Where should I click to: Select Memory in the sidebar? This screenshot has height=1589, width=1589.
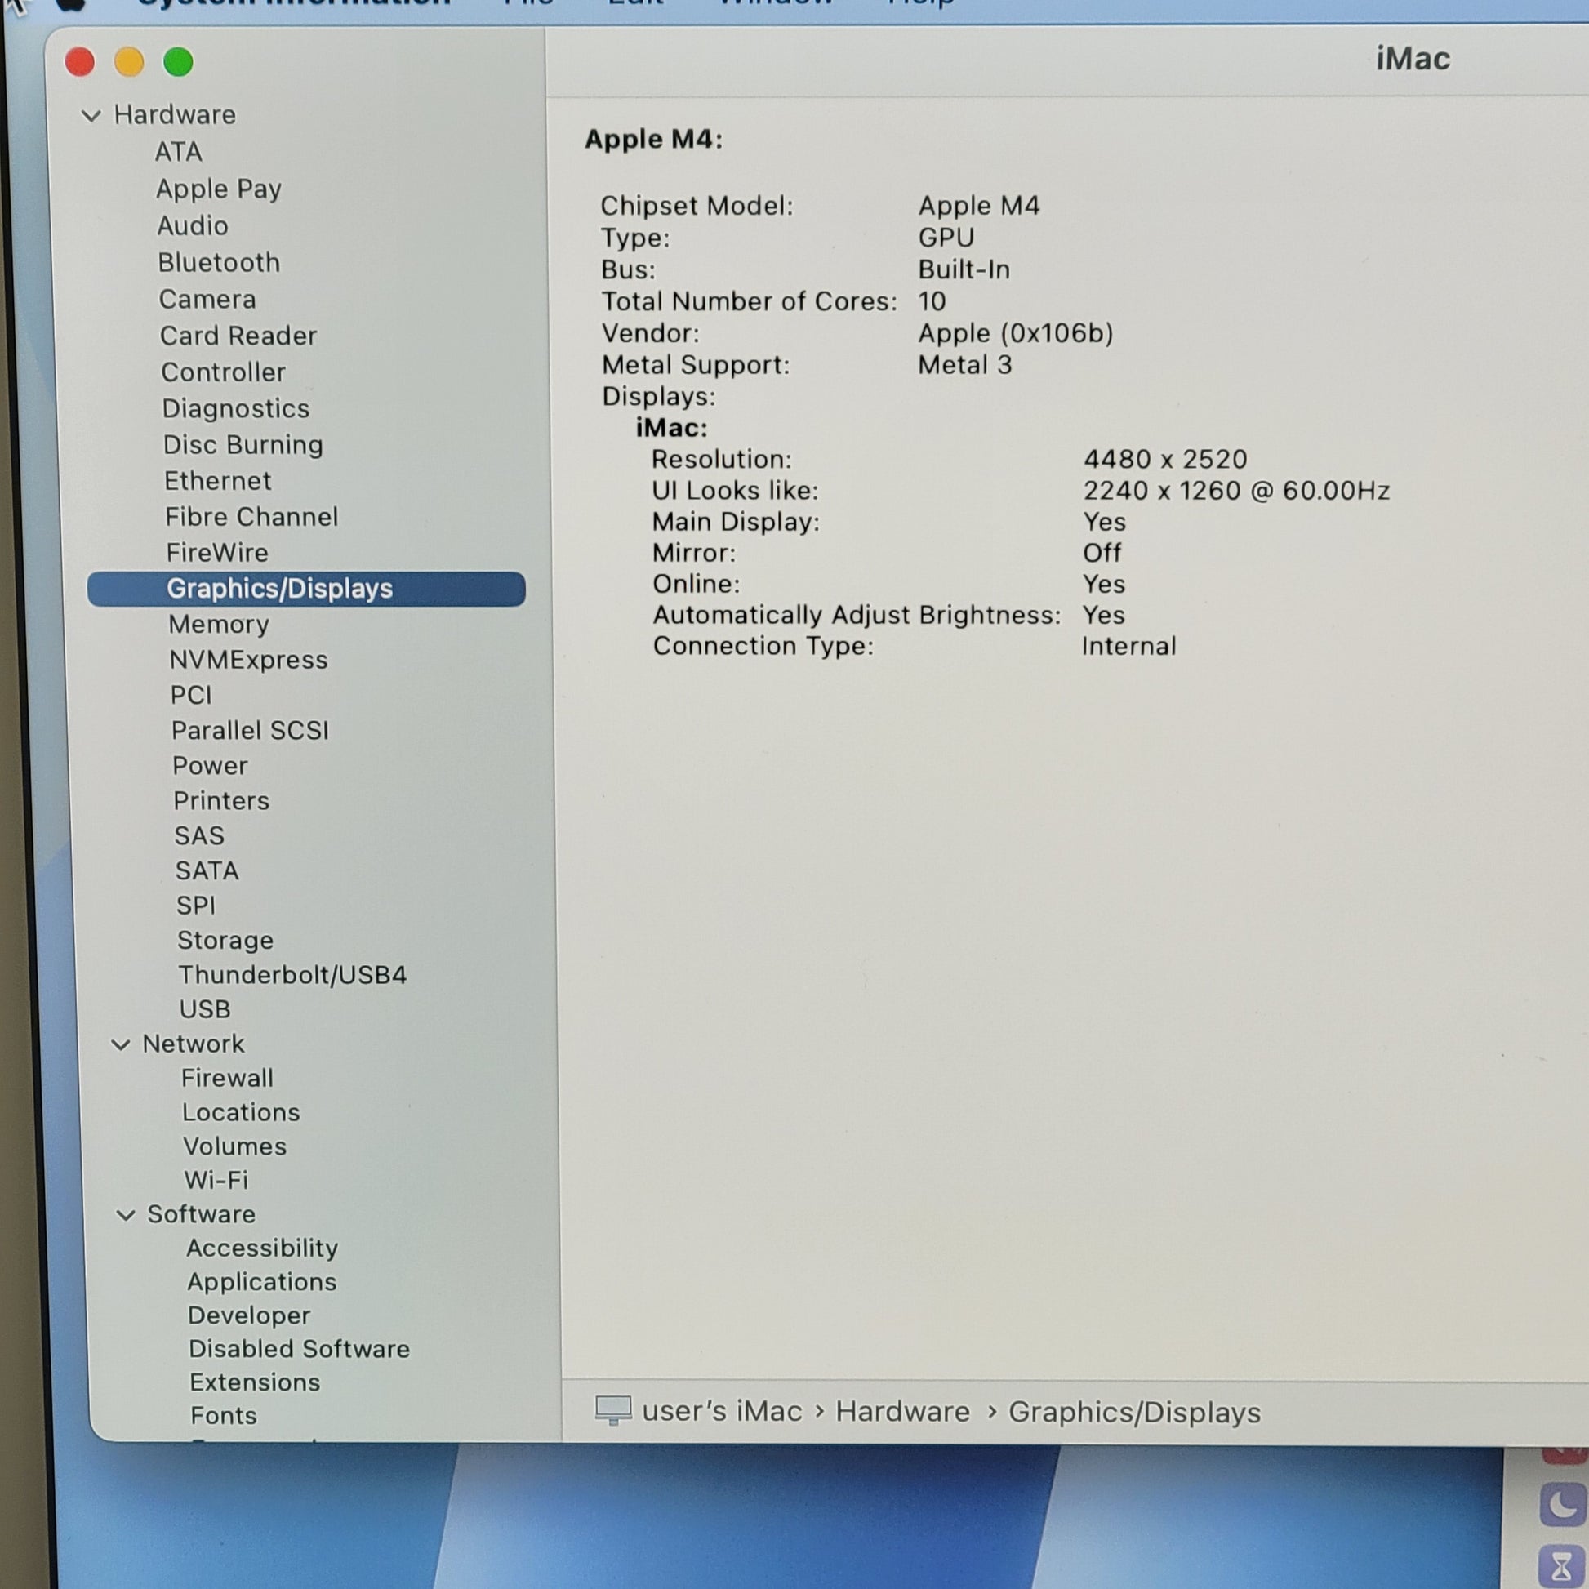(219, 624)
